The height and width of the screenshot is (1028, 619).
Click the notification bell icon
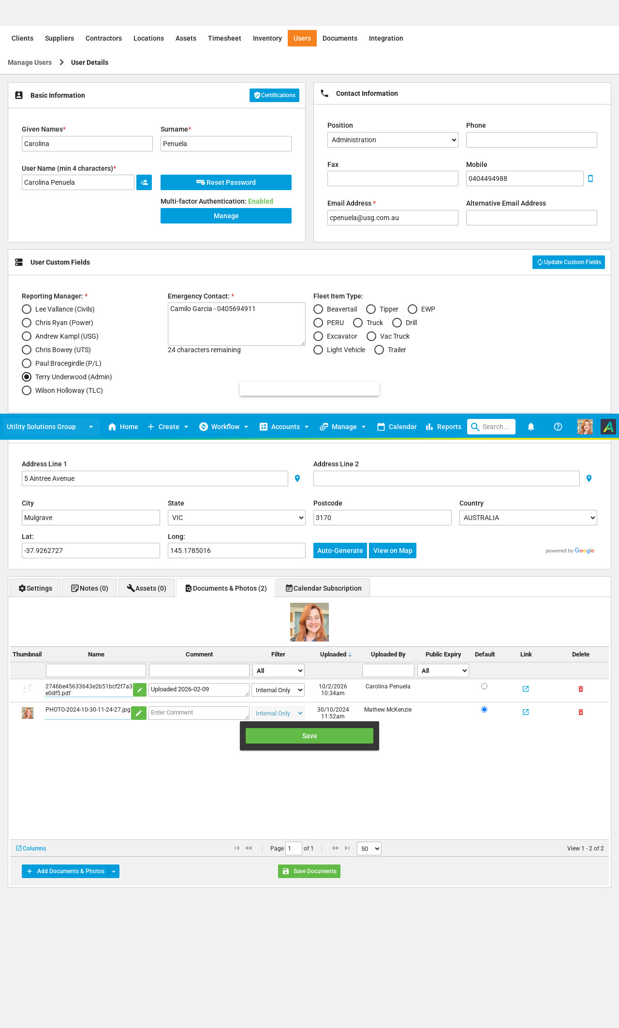pos(531,427)
